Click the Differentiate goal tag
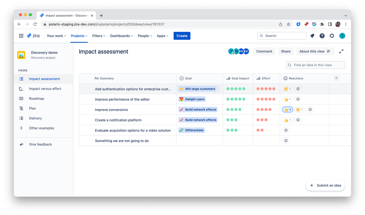This screenshot has width=365, height=215. pyautogui.click(x=191, y=130)
